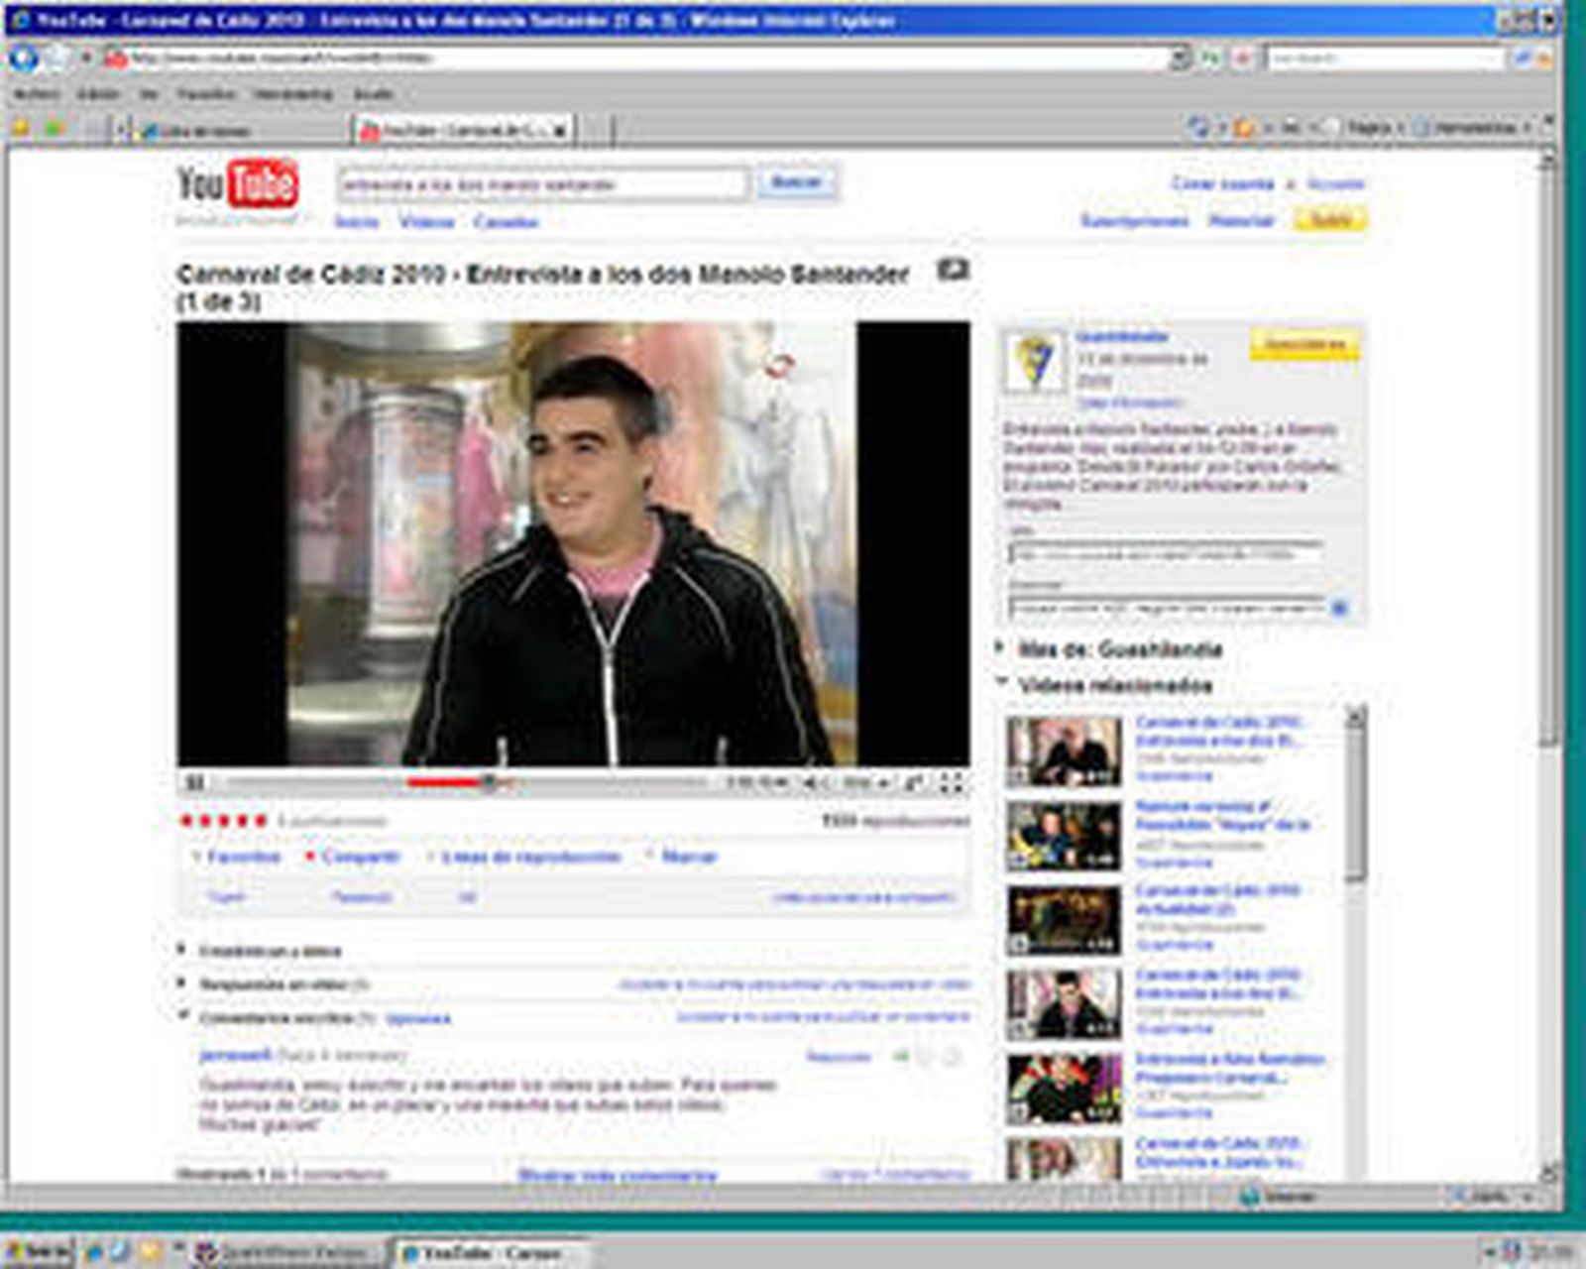1586x1269 pixels.
Task: Click the player expand-size icon
Action: 914,783
